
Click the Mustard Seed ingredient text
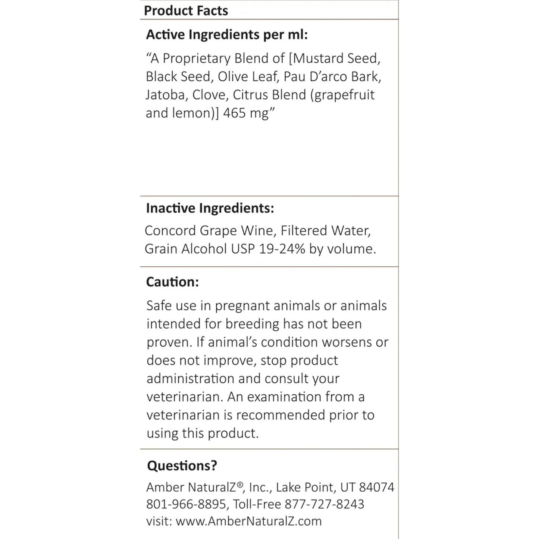coord(336,59)
